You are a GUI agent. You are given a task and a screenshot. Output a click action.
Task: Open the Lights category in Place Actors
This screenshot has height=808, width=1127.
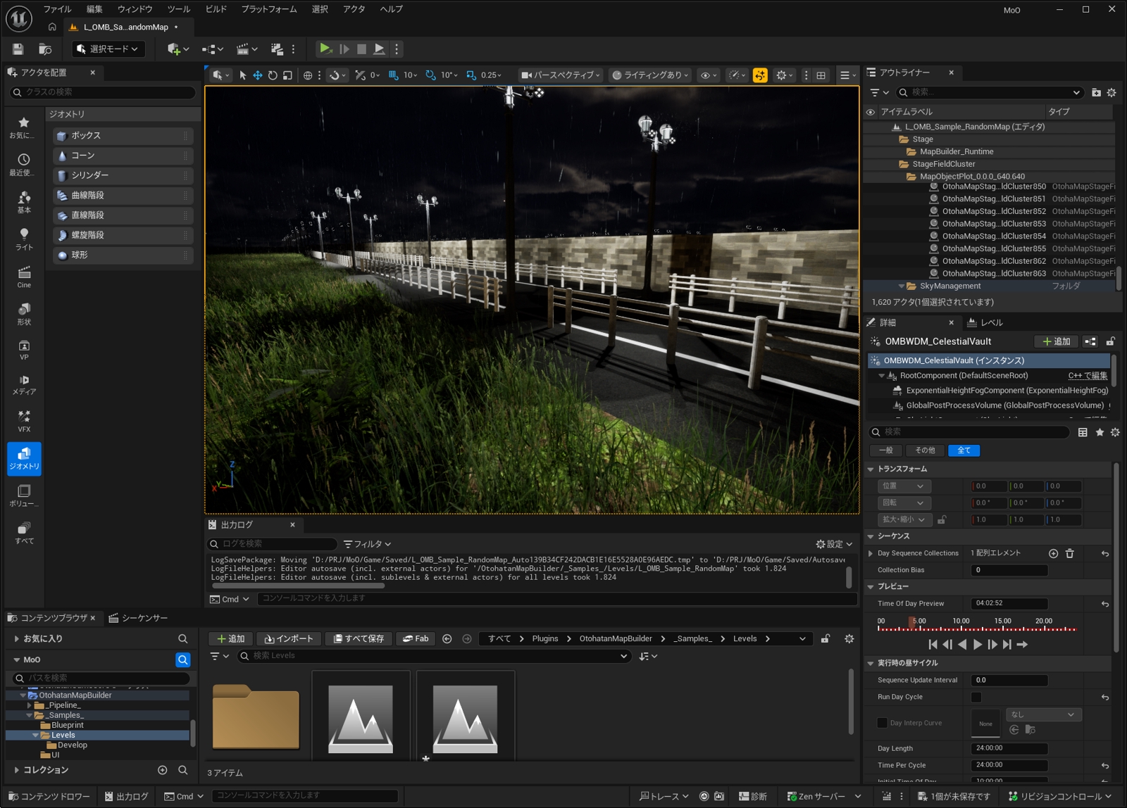click(x=24, y=239)
